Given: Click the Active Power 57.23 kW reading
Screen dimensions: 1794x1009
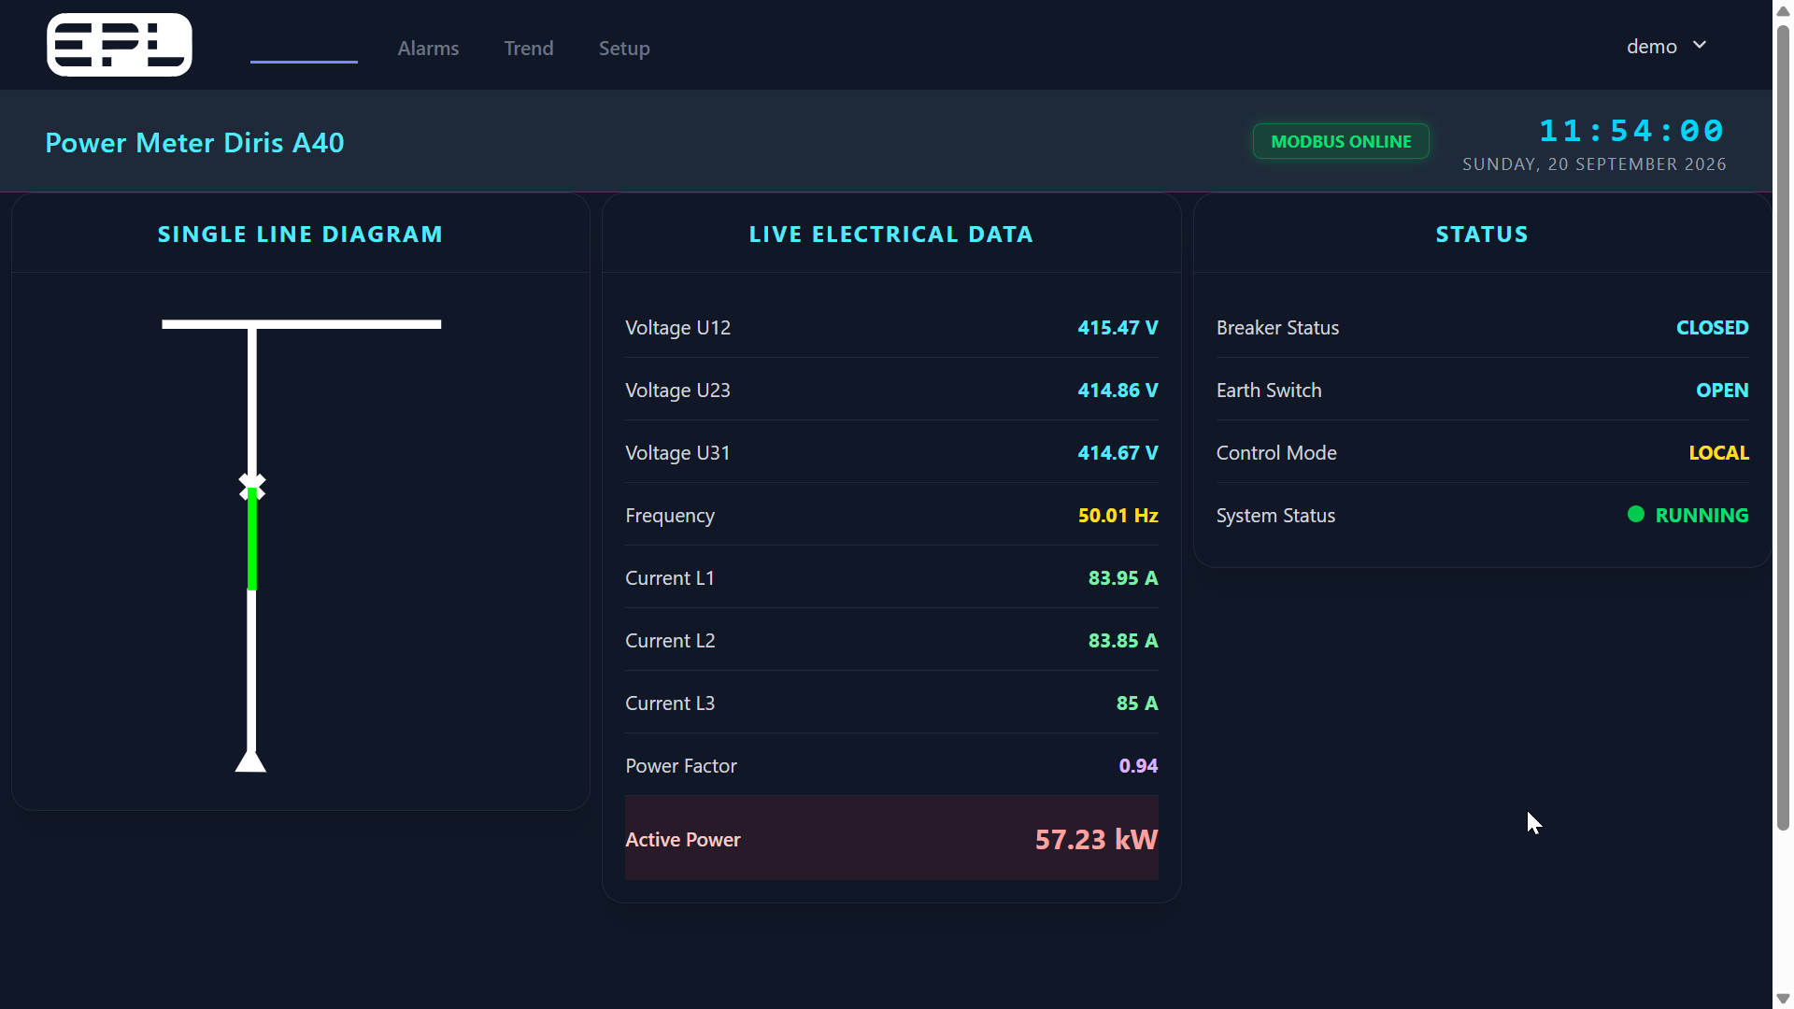Looking at the screenshot, I should [1096, 839].
